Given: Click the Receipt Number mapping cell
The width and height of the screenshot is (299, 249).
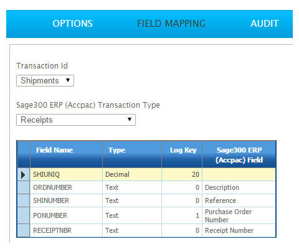Looking at the screenshot, I should tap(239, 230).
